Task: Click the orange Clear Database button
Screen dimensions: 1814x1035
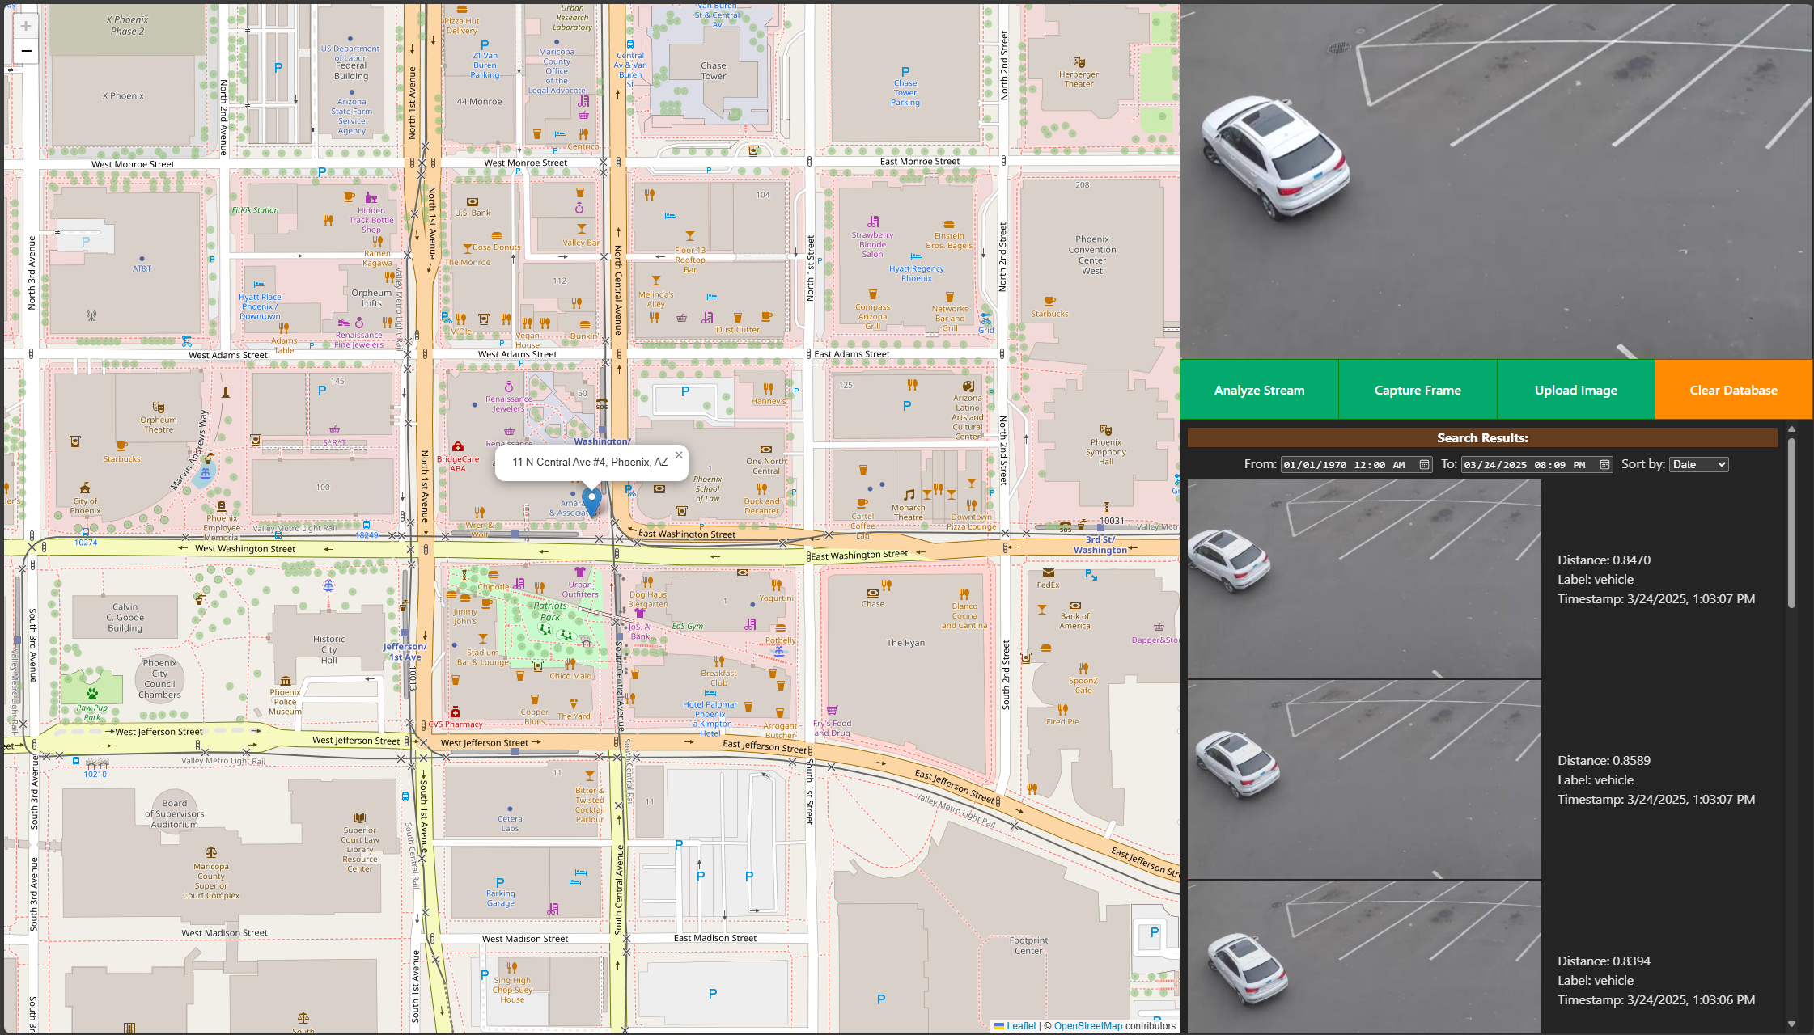Action: (1733, 390)
